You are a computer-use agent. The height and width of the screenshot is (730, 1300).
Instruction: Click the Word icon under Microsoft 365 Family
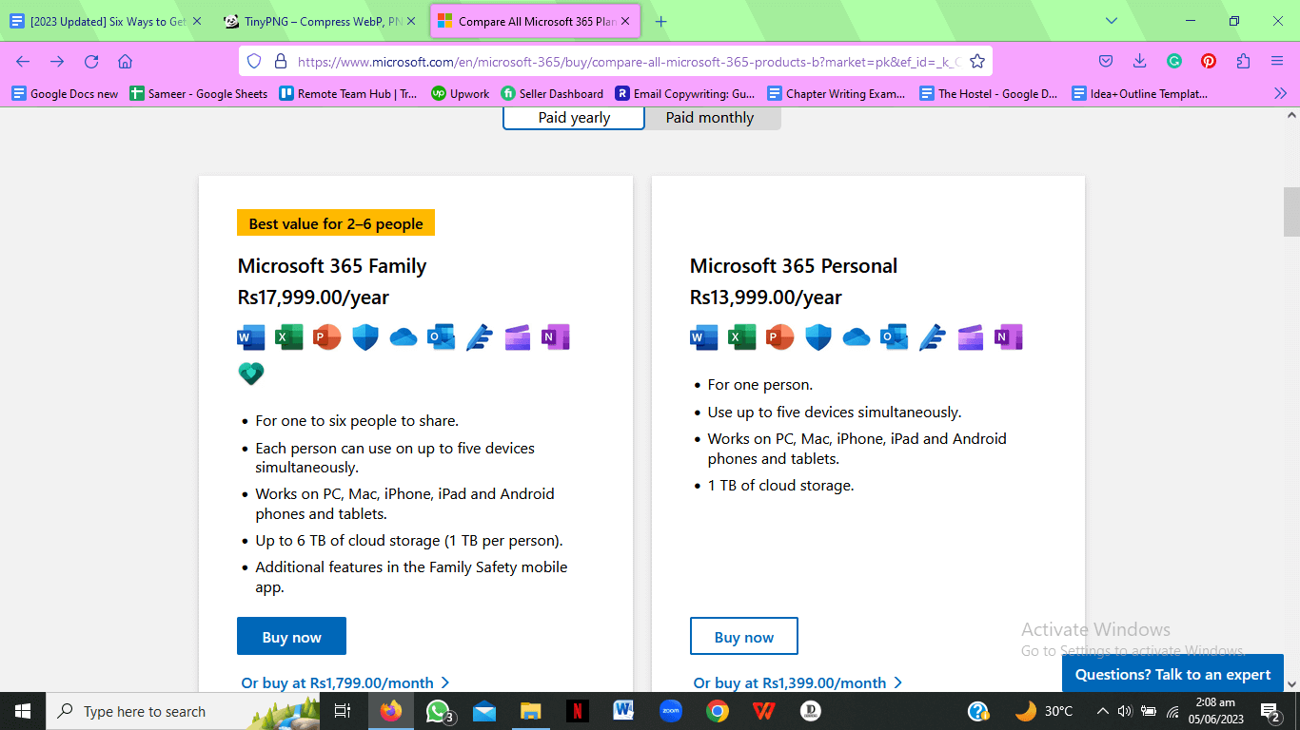251,337
